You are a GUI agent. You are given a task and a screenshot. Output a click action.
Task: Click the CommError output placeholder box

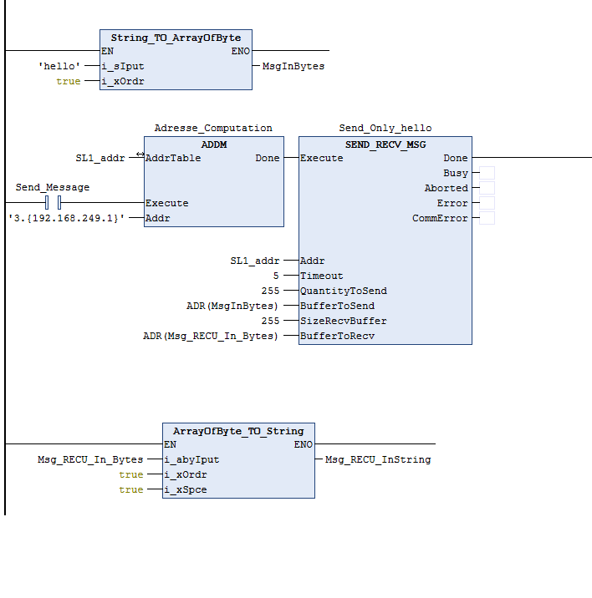(487, 218)
